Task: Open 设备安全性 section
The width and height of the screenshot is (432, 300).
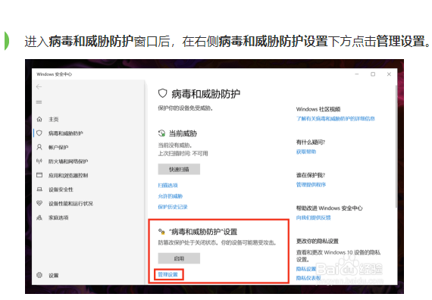Action: 61,189
